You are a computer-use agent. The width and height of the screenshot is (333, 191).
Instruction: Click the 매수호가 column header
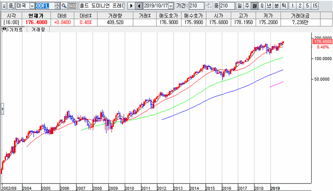coord(194,15)
